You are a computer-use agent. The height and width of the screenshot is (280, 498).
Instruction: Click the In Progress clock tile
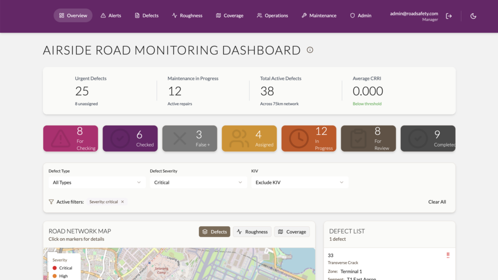click(309, 138)
